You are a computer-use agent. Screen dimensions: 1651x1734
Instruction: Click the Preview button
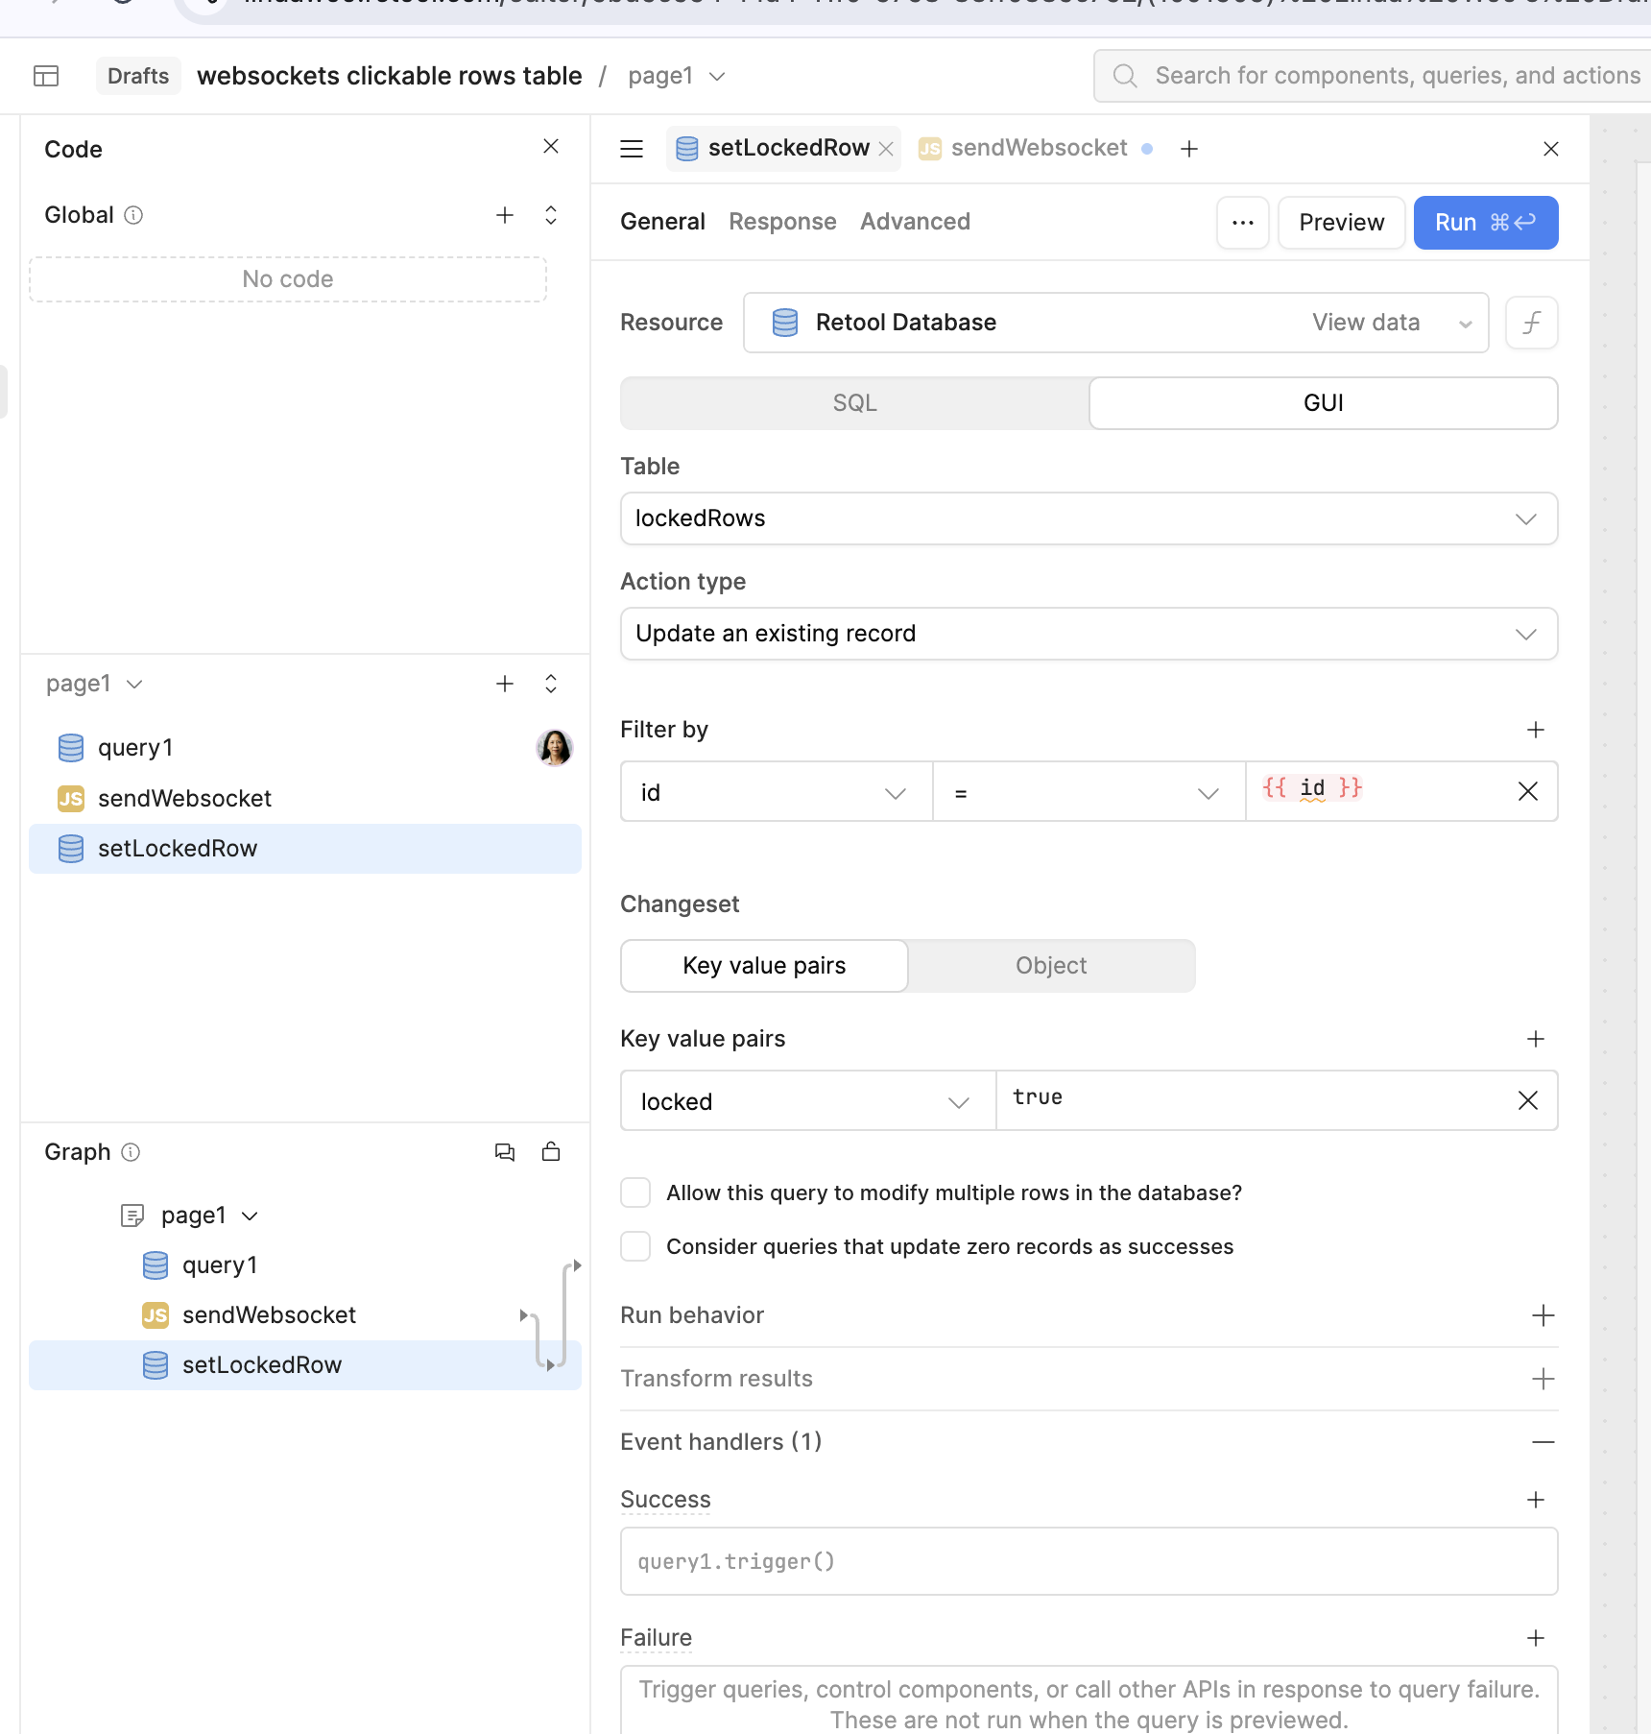[1341, 223]
